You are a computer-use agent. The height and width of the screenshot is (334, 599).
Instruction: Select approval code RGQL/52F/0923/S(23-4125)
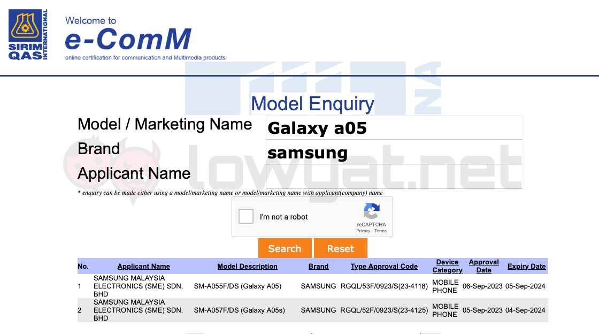tap(385, 310)
